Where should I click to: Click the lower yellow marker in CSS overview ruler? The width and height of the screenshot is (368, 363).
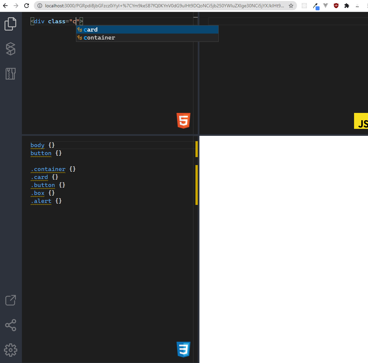pos(196,185)
